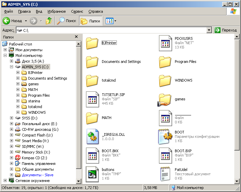Viewport: 241px width, 192px height.
Task: Select Kompas CD (Z:) red icon
Action: [18, 158]
